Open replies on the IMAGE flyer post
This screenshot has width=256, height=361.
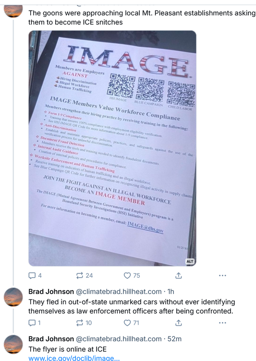(35, 275)
